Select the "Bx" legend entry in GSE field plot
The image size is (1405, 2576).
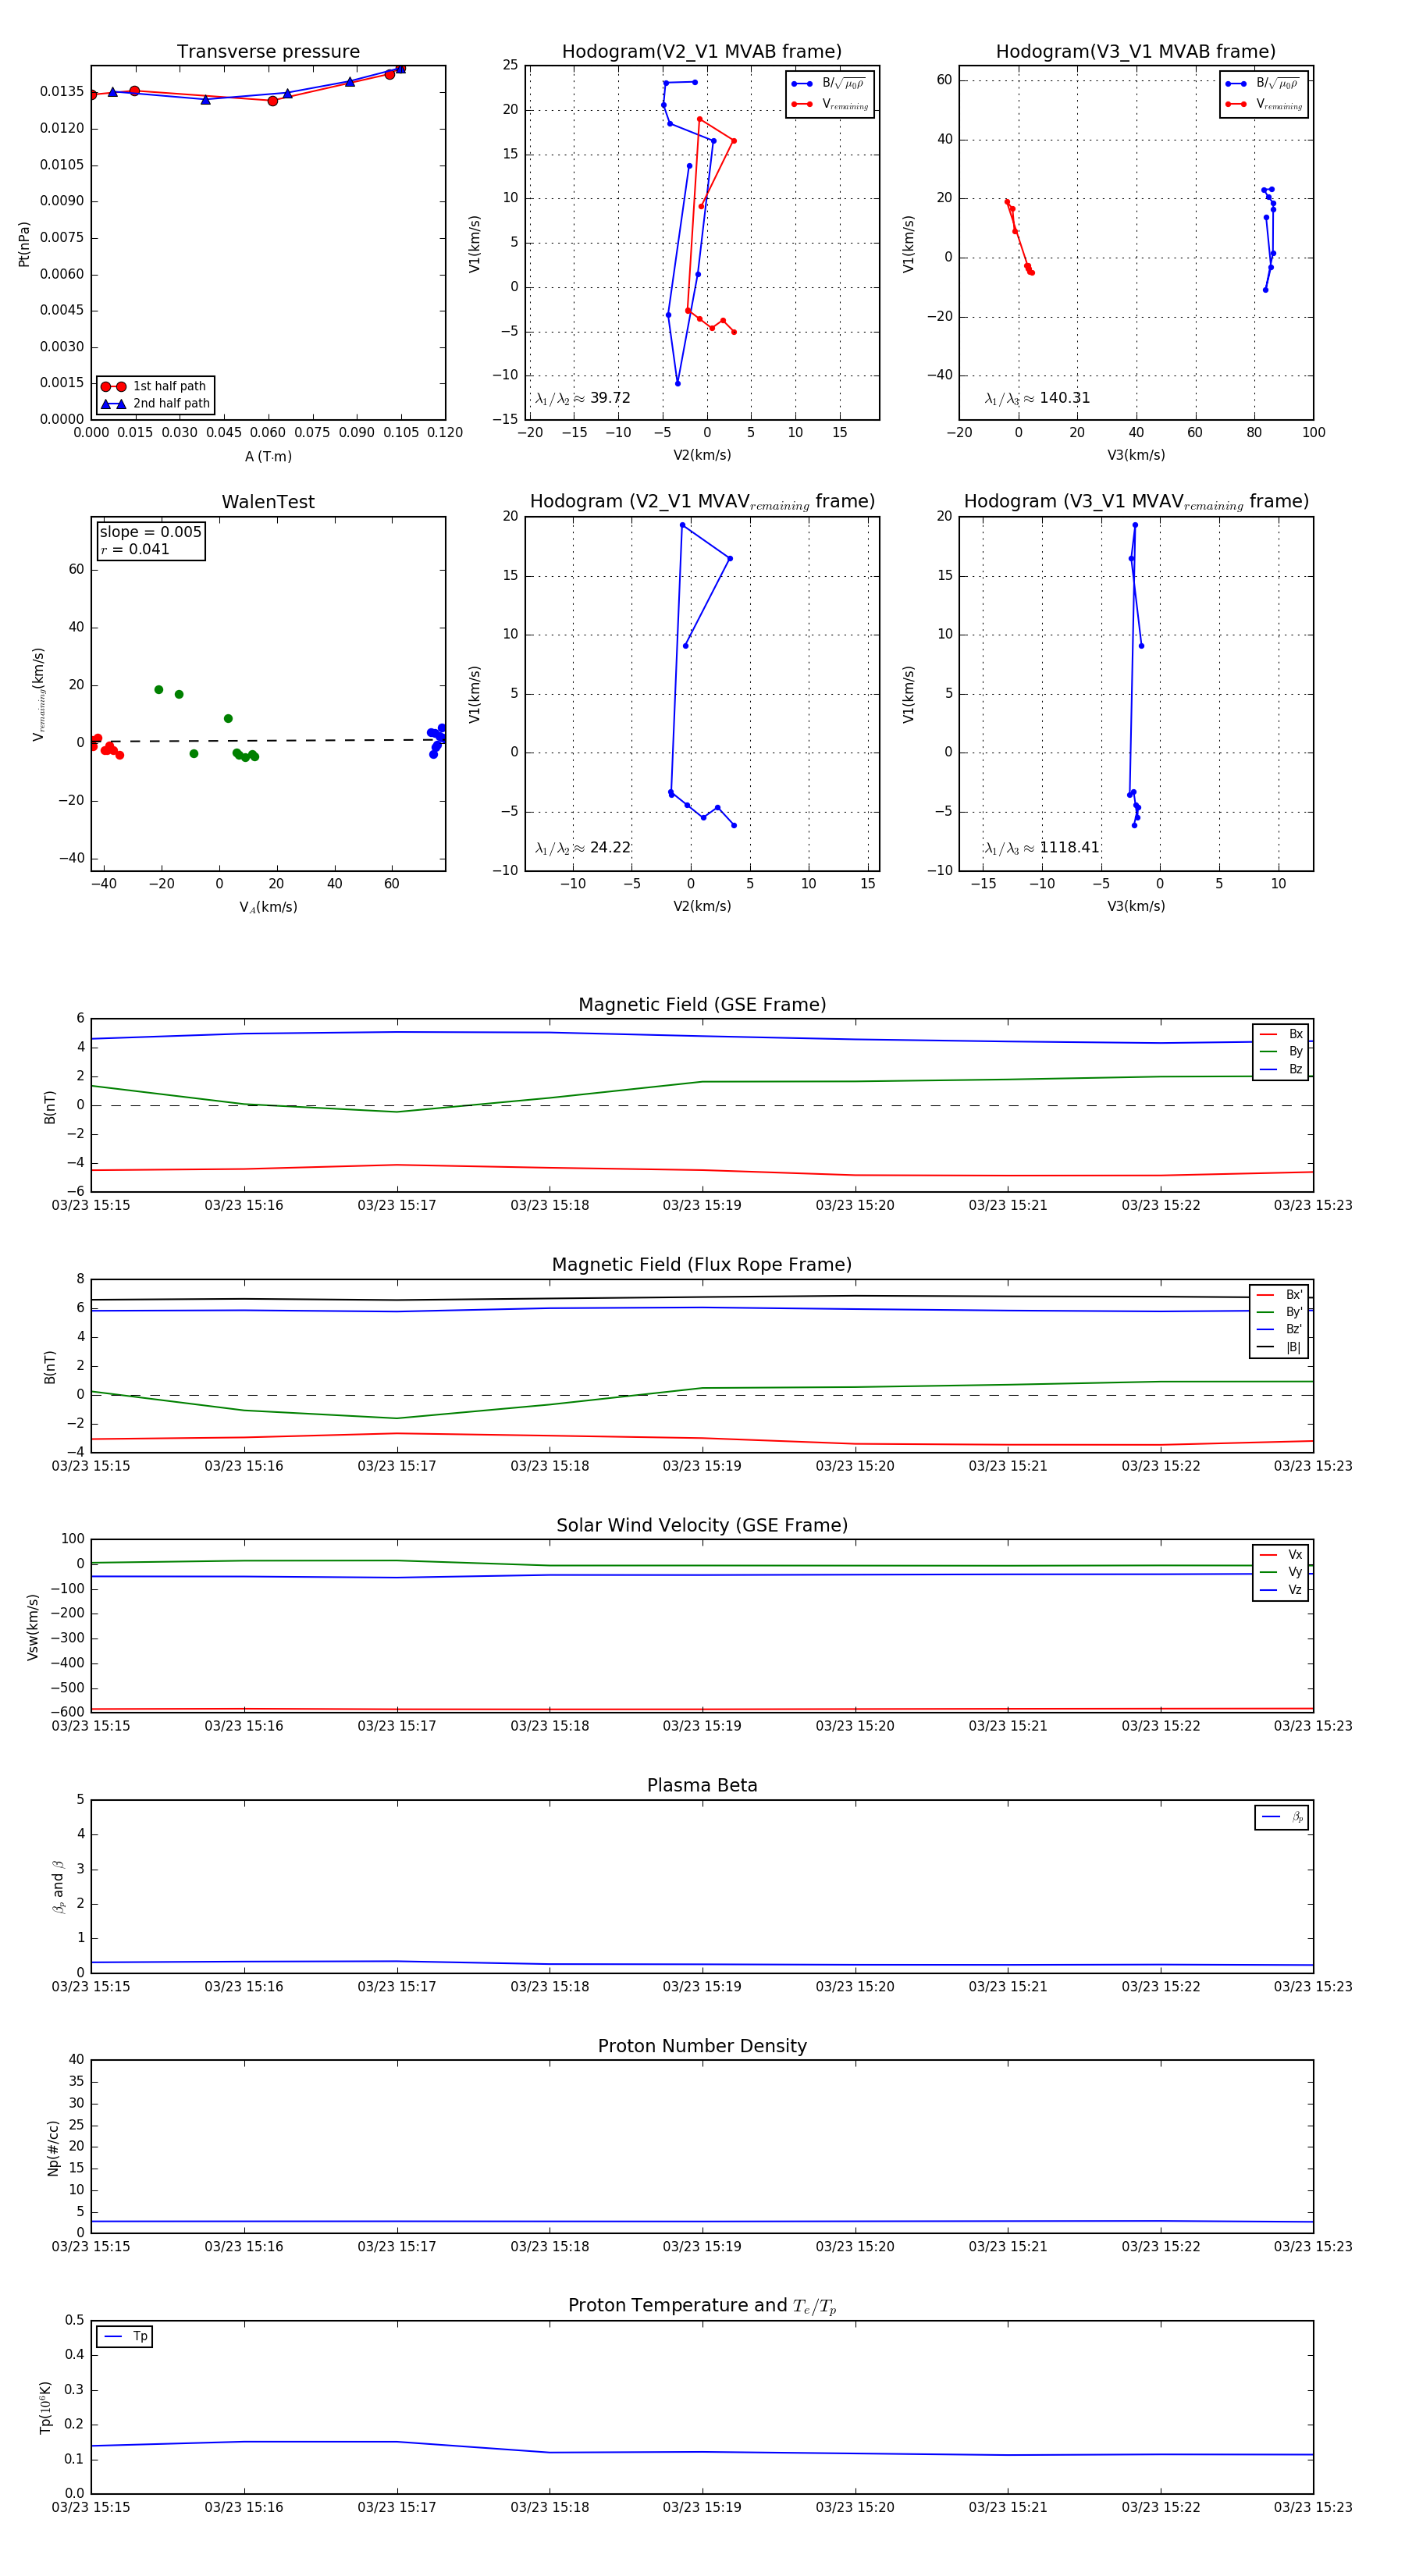click(x=1281, y=1034)
